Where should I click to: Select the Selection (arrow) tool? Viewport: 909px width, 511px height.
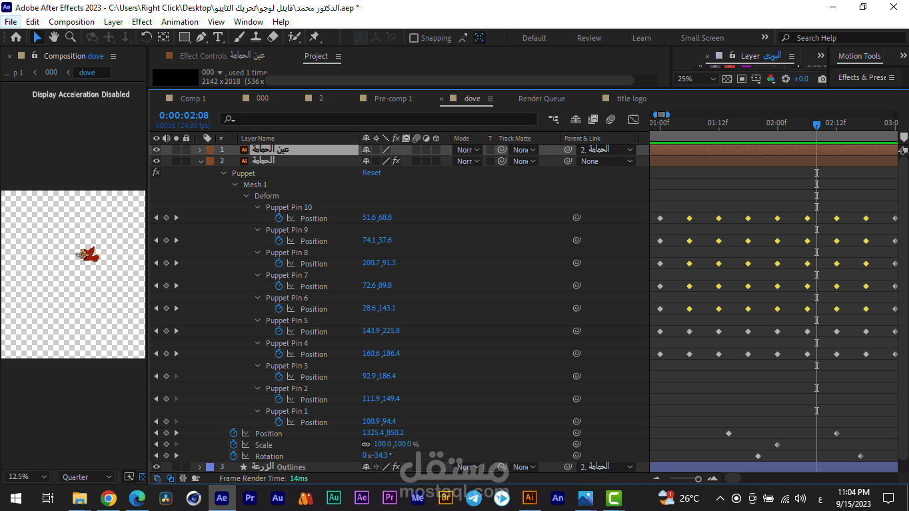(37, 37)
